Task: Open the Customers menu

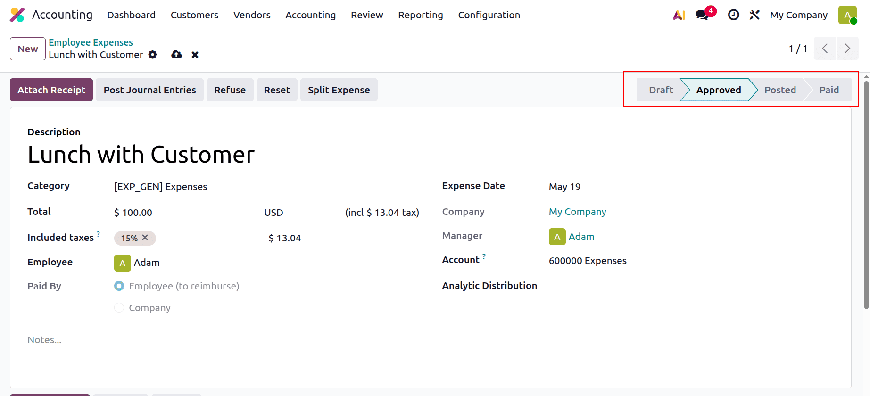Action: [194, 15]
